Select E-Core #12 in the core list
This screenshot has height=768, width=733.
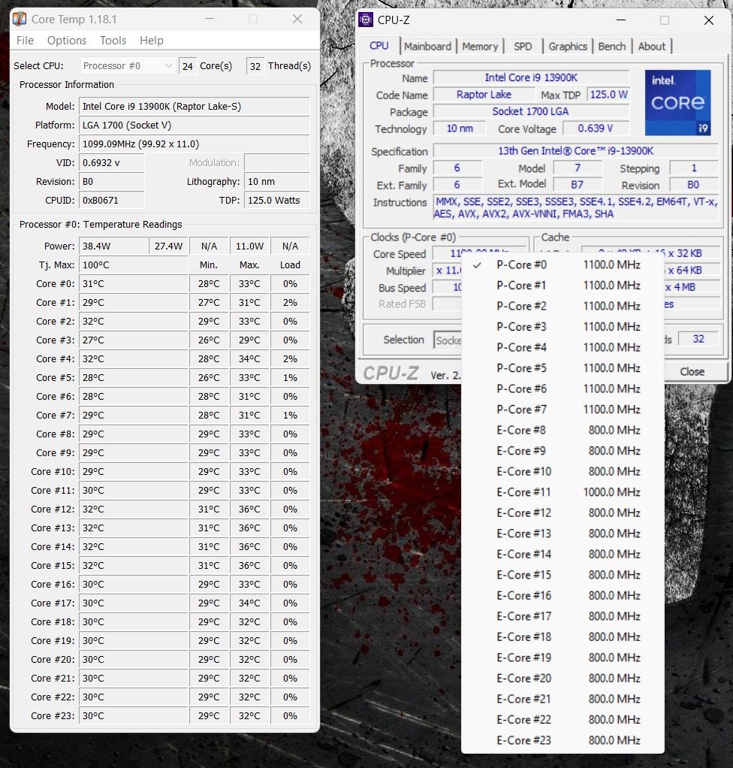tap(563, 513)
